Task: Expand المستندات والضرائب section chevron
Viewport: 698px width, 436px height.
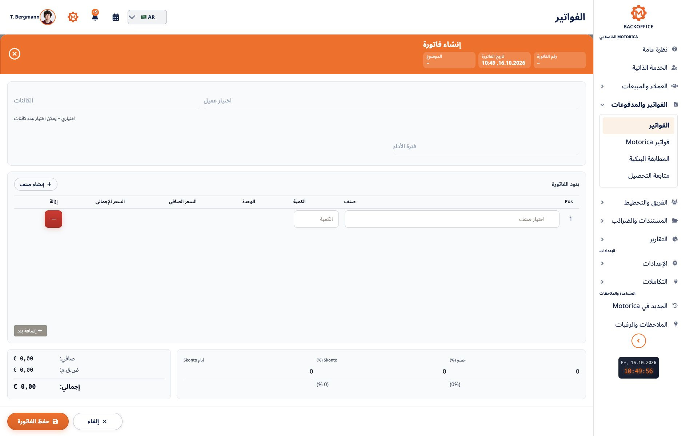Action: (x=602, y=221)
